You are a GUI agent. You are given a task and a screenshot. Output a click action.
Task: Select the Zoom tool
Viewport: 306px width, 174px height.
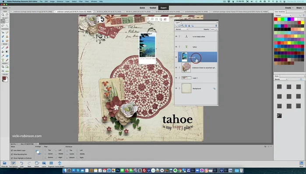coord(3,14)
